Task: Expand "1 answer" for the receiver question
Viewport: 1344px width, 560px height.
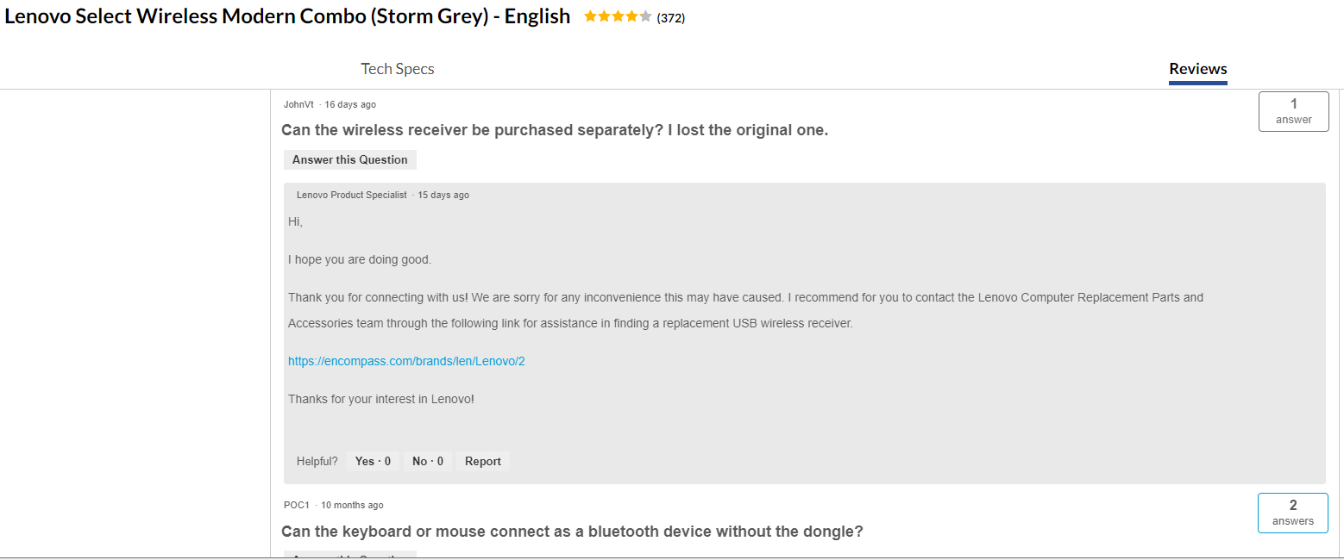Action: (1293, 111)
